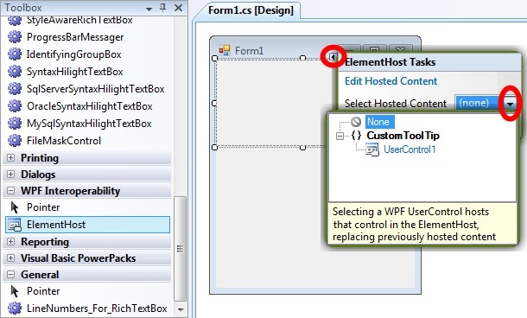
Task: Click the Edit Hosted Content link
Action: (390, 81)
